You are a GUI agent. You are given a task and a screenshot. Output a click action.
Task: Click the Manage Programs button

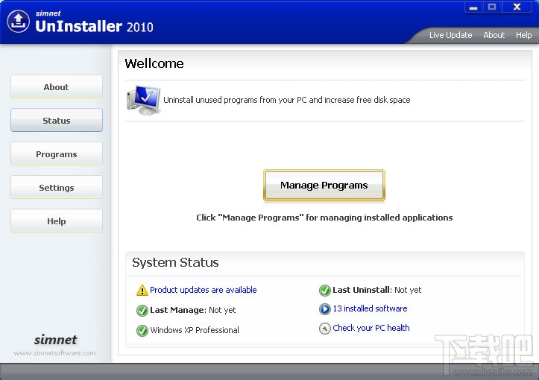point(324,186)
